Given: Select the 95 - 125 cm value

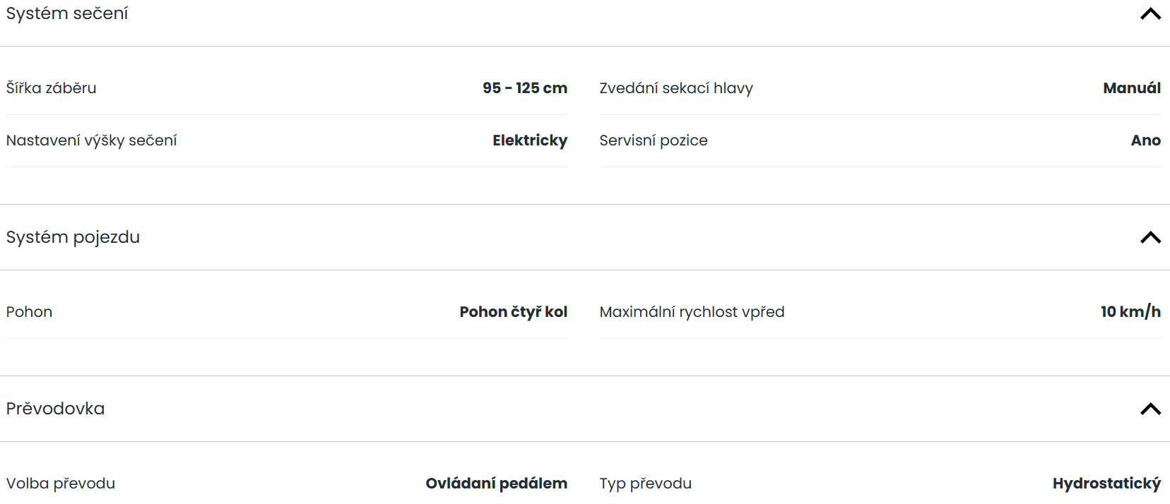Looking at the screenshot, I should 525,88.
